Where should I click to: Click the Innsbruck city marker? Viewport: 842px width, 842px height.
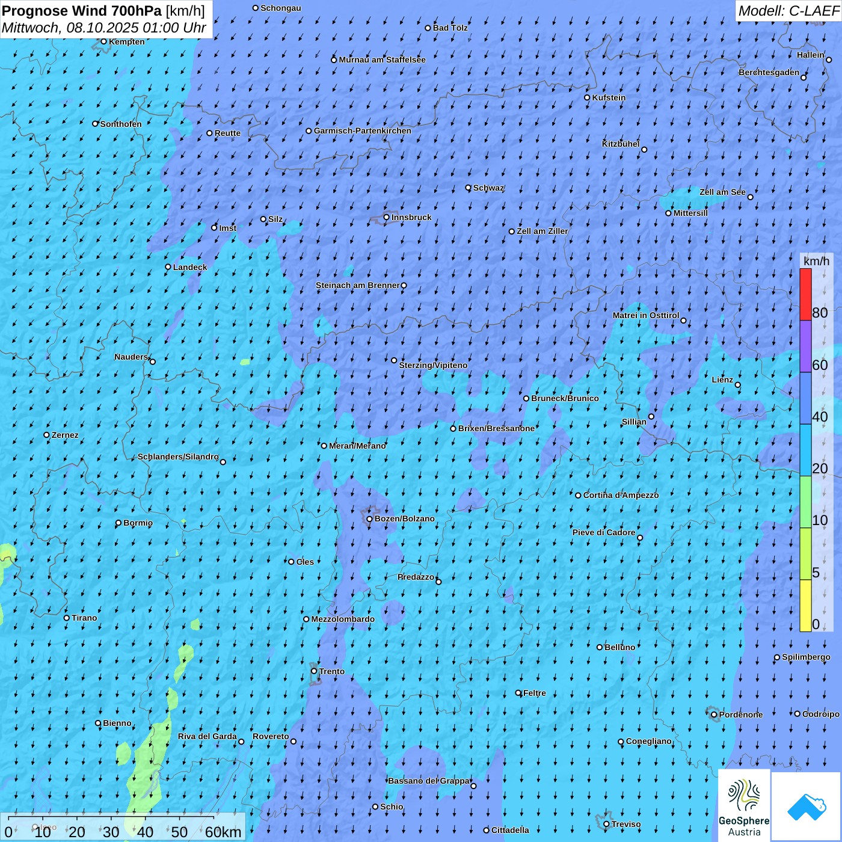click(x=387, y=217)
